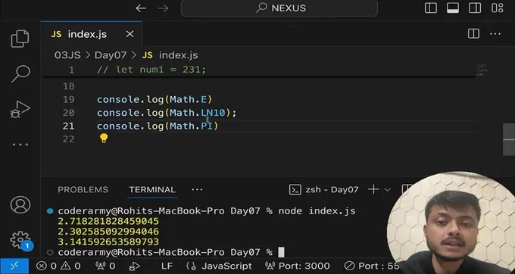Image resolution: width=515 pixels, height=274 pixels.
Task: Open the Explorer view in activity bar
Action: pos(20,39)
